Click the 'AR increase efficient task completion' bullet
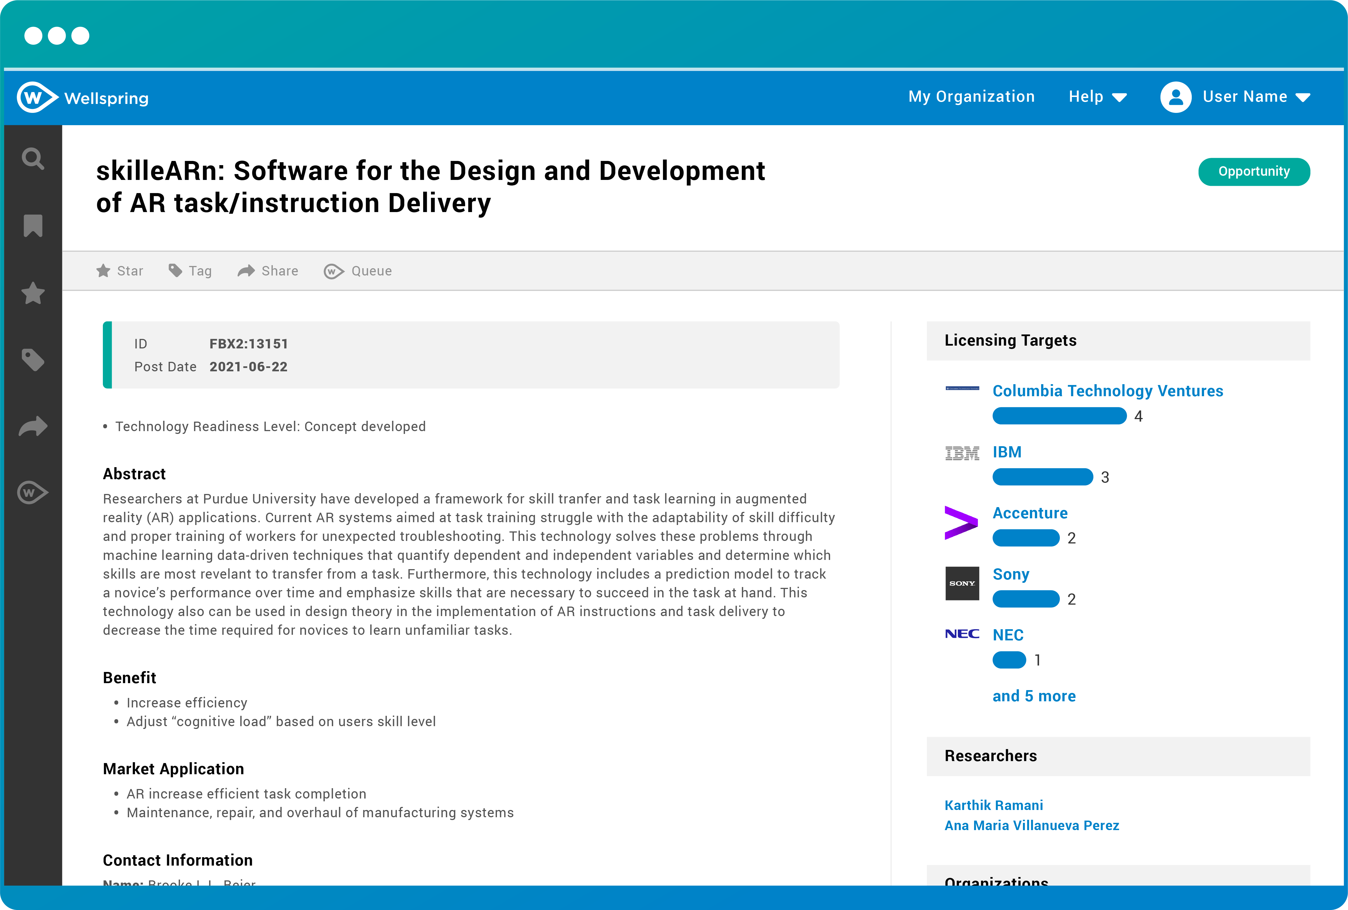 [x=247, y=793]
